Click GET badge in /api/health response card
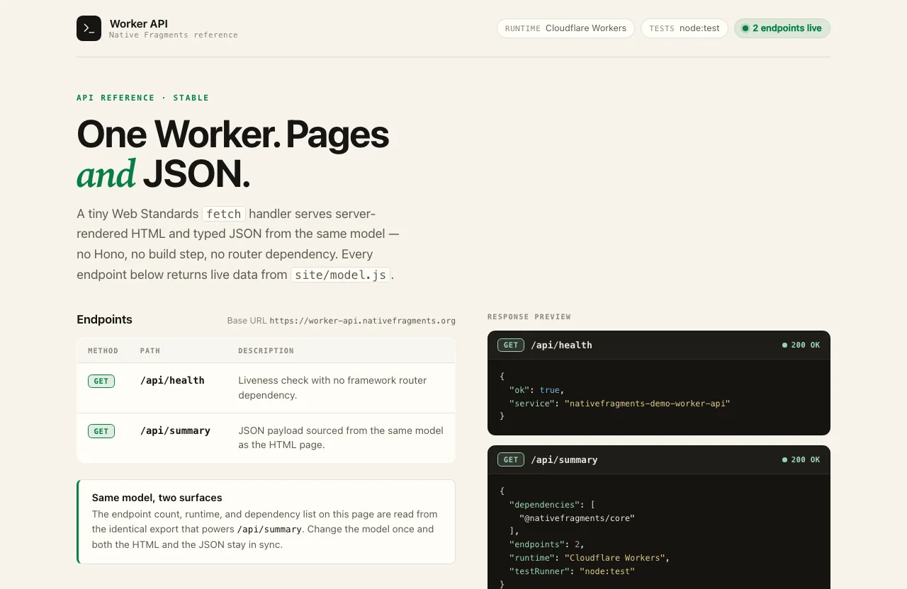This screenshot has height=589, width=907. point(511,345)
